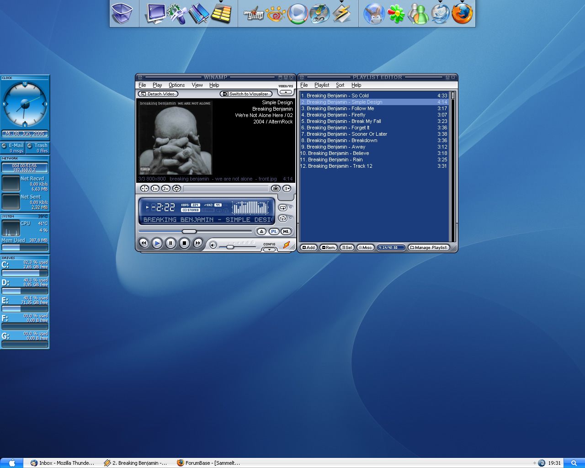
Task: Open the orange eye viewer icon in dock
Action: 276,14
